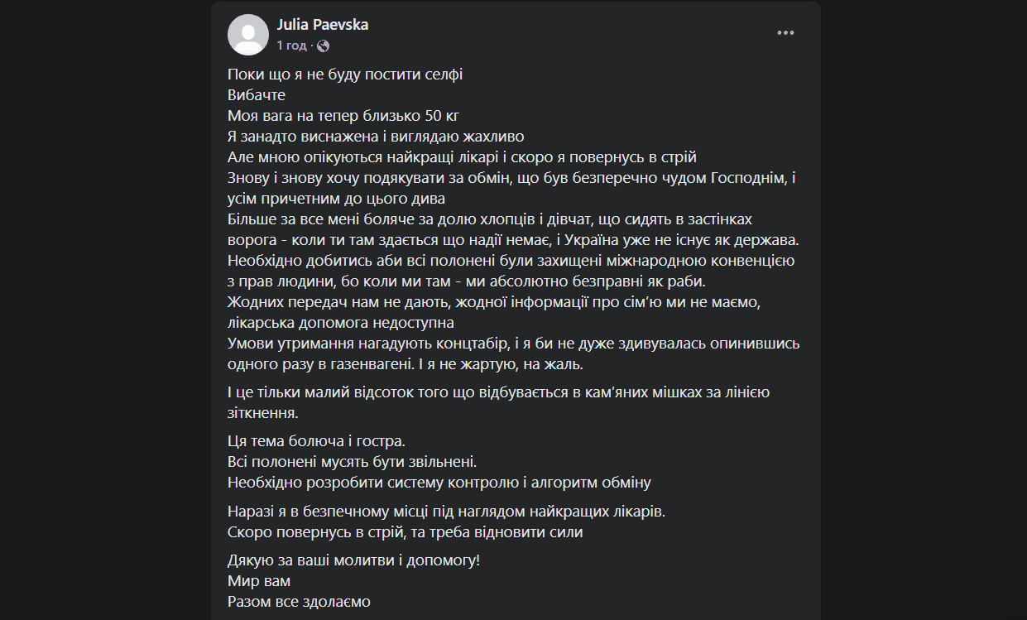Click the line about "найкращі лікарі" caring for her
The width and height of the screenshot is (1027, 620).
coord(463,156)
